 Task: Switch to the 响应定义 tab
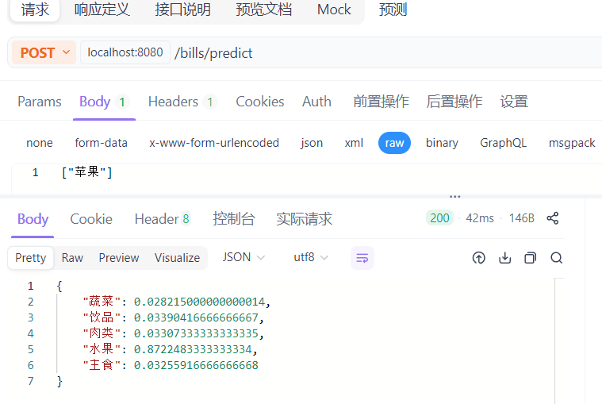102,10
